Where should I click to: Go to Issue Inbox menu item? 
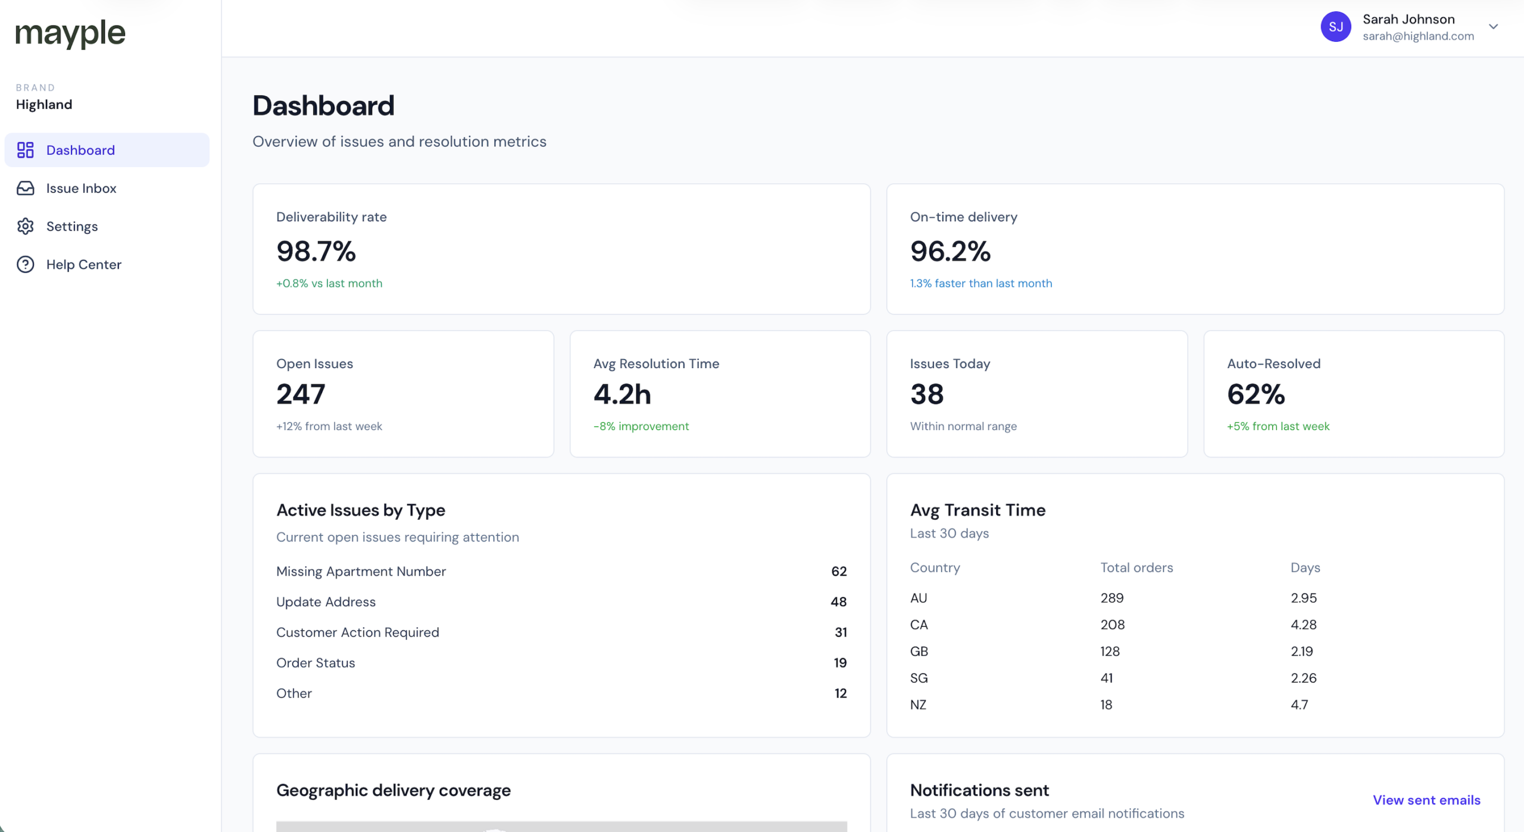pos(81,188)
